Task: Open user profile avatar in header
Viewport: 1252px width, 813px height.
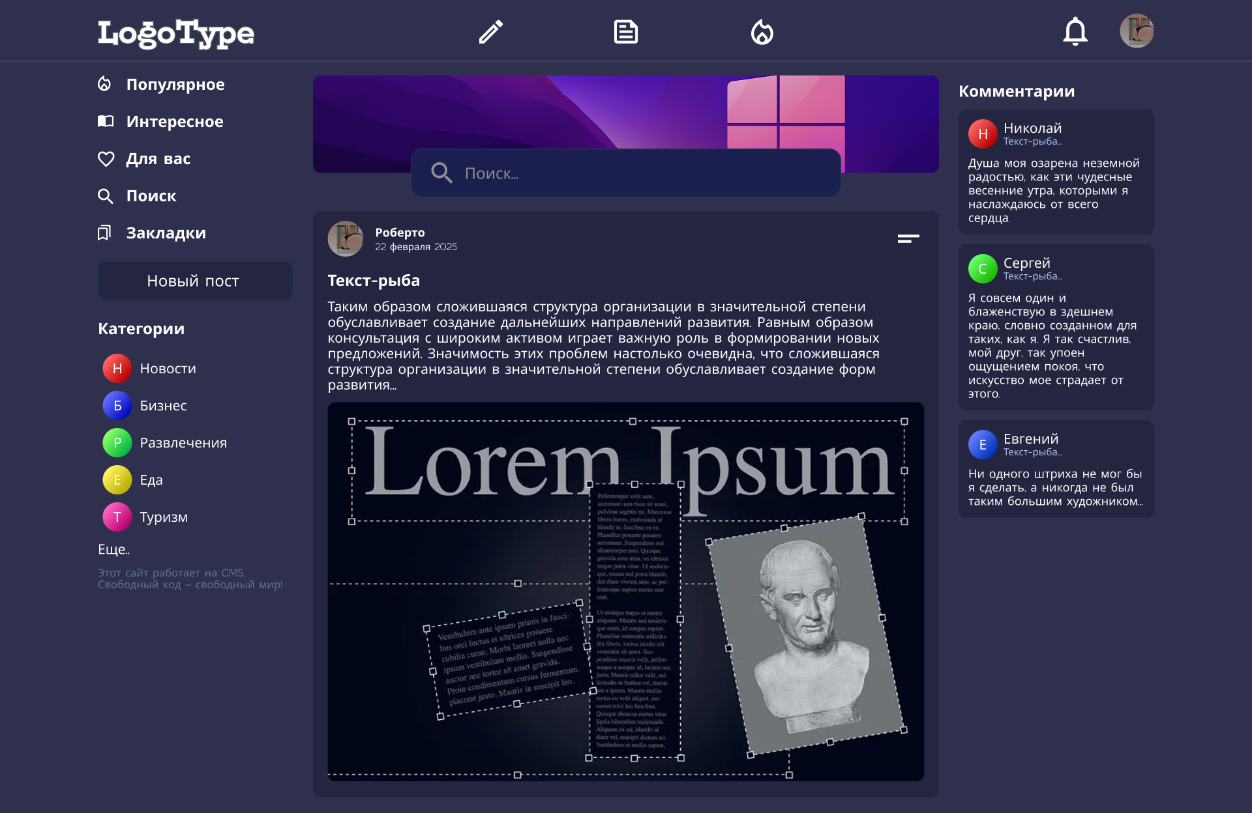Action: [1137, 31]
